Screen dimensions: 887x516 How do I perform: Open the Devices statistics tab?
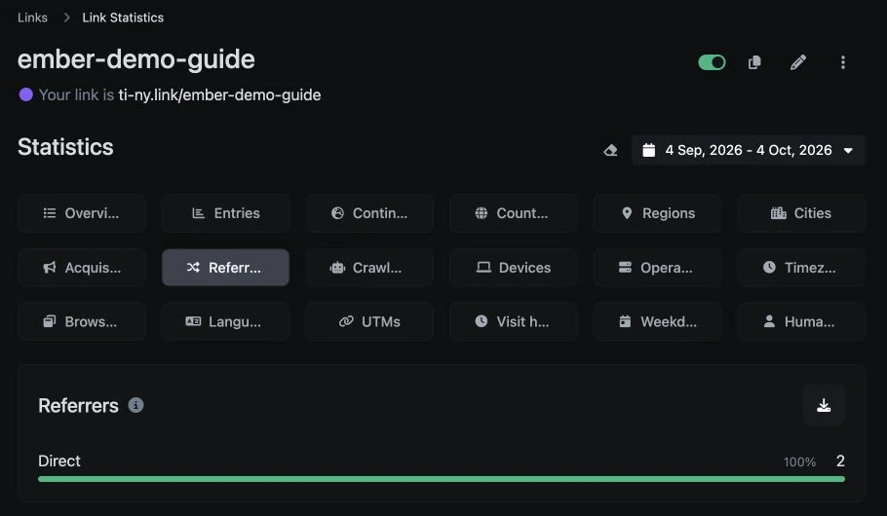point(514,268)
